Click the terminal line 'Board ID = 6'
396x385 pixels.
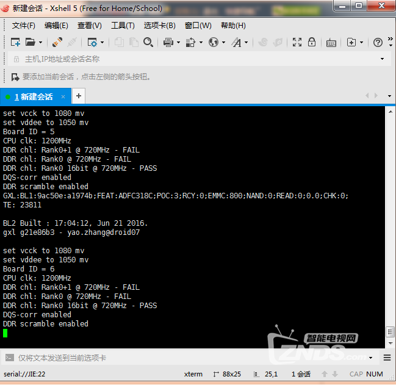29,269
